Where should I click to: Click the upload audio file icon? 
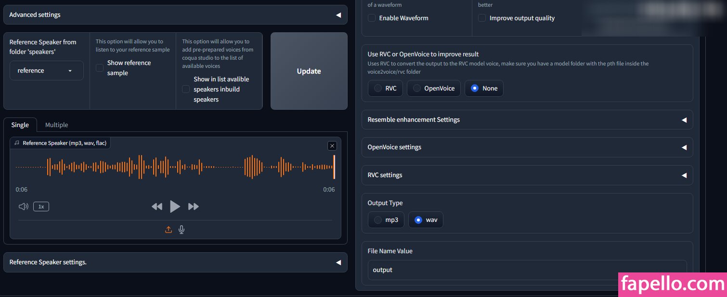point(169,230)
